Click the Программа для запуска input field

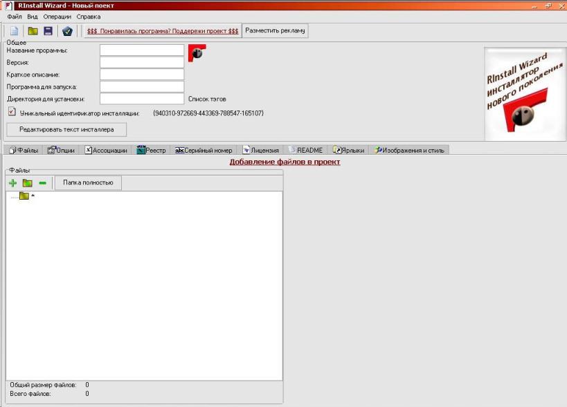click(x=142, y=86)
